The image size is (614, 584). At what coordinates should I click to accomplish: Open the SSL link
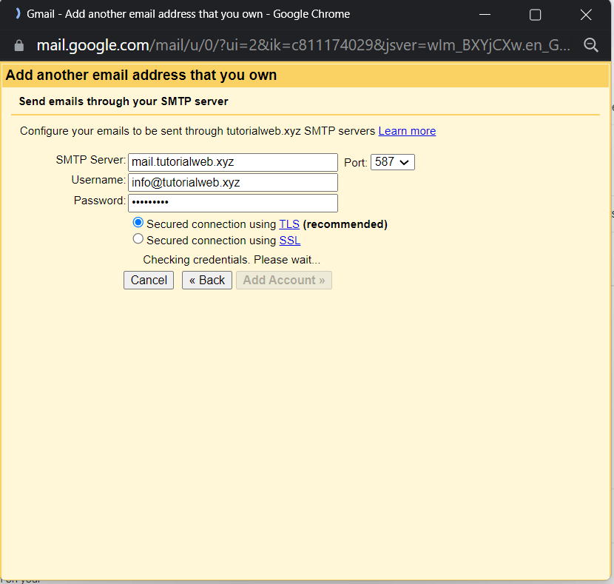pyautogui.click(x=289, y=240)
